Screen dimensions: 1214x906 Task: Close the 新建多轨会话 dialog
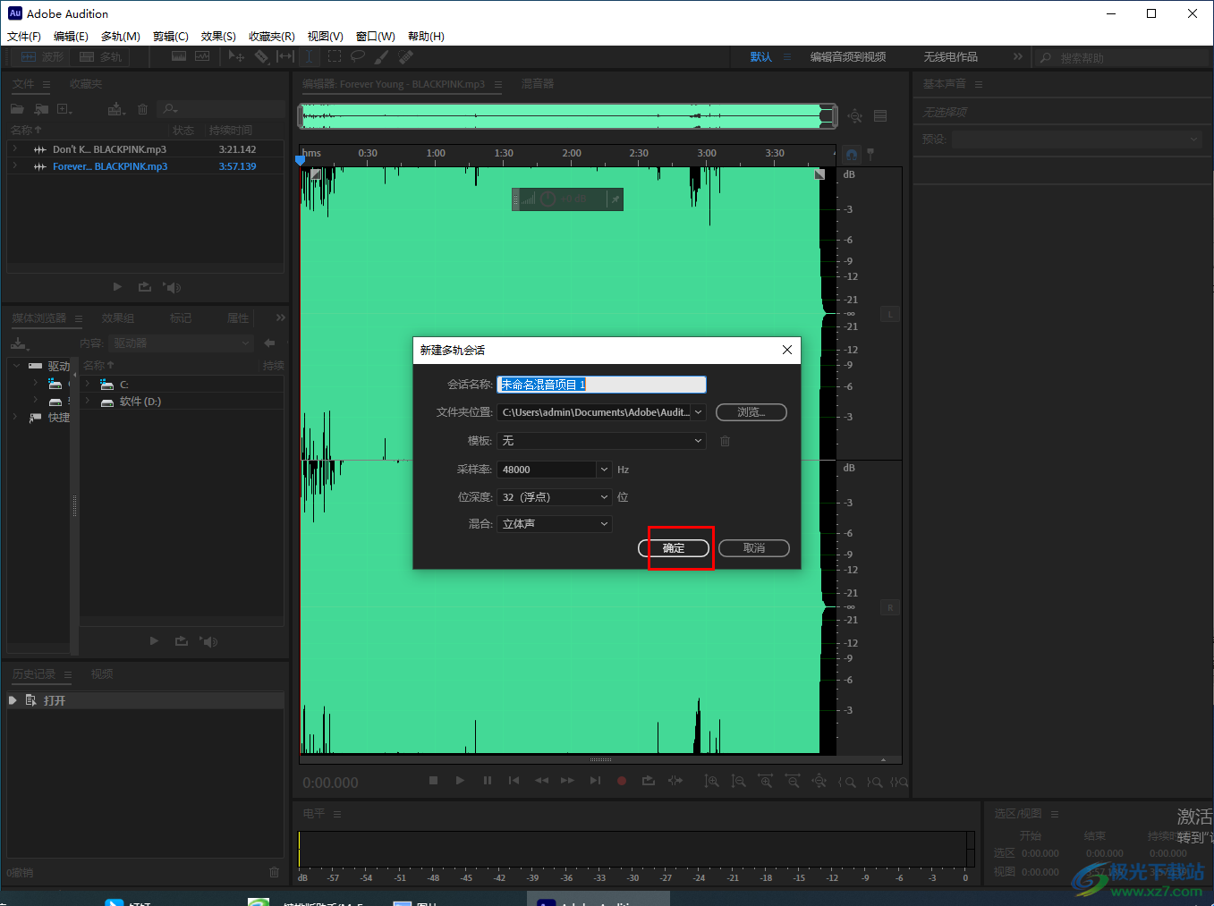[787, 350]
